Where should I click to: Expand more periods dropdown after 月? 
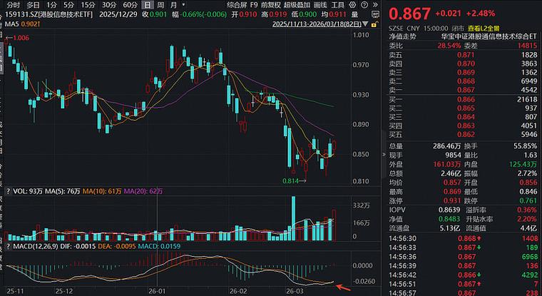[x=183, y=5]
